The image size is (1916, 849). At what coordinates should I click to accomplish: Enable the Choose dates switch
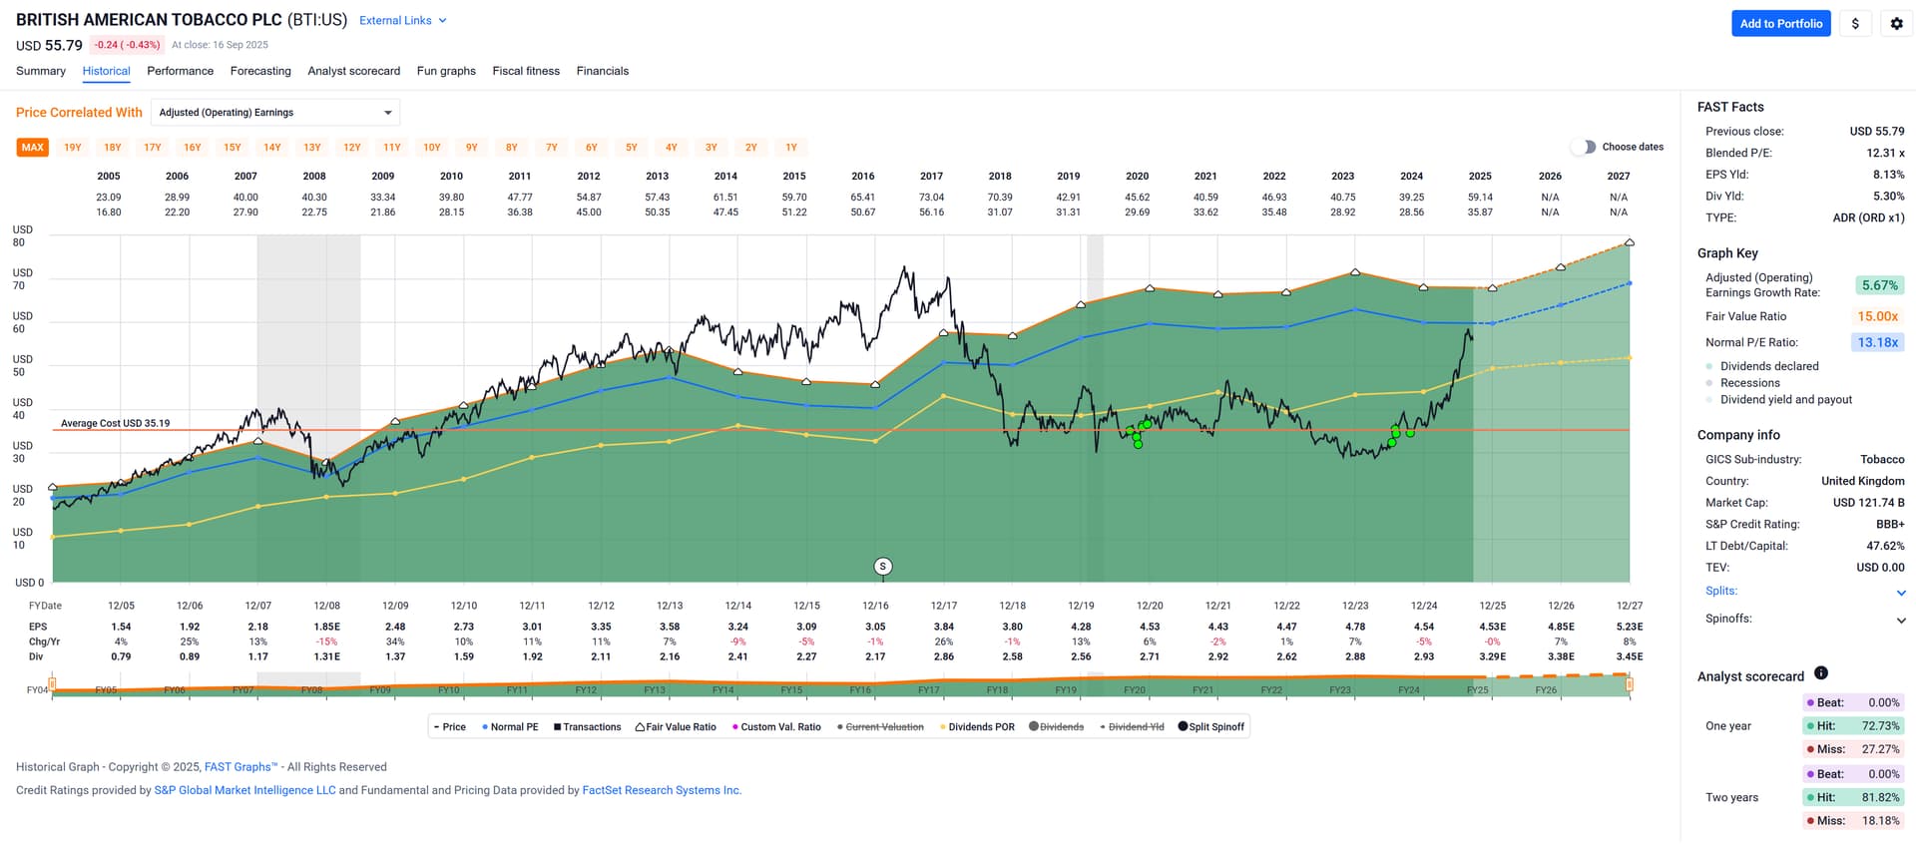coord(1584,147)
